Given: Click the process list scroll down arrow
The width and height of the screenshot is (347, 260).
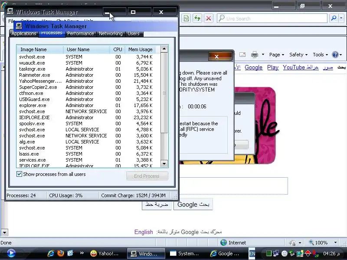Looking at the screenshot, I should (x=164, y=164).
